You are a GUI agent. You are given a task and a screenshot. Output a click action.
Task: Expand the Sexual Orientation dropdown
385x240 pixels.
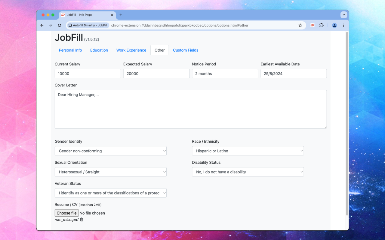[x=111, y=172]
